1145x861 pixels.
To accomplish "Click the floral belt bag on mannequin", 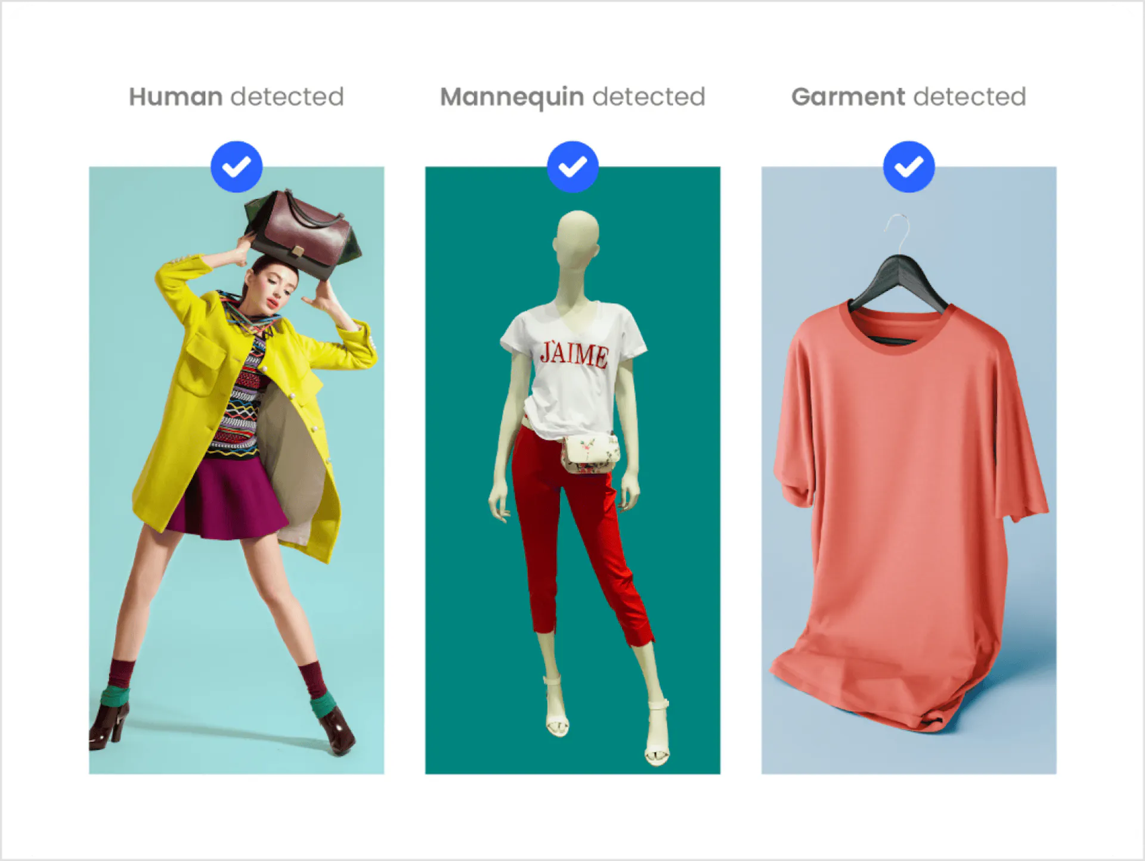I will [x=590, y=454].
